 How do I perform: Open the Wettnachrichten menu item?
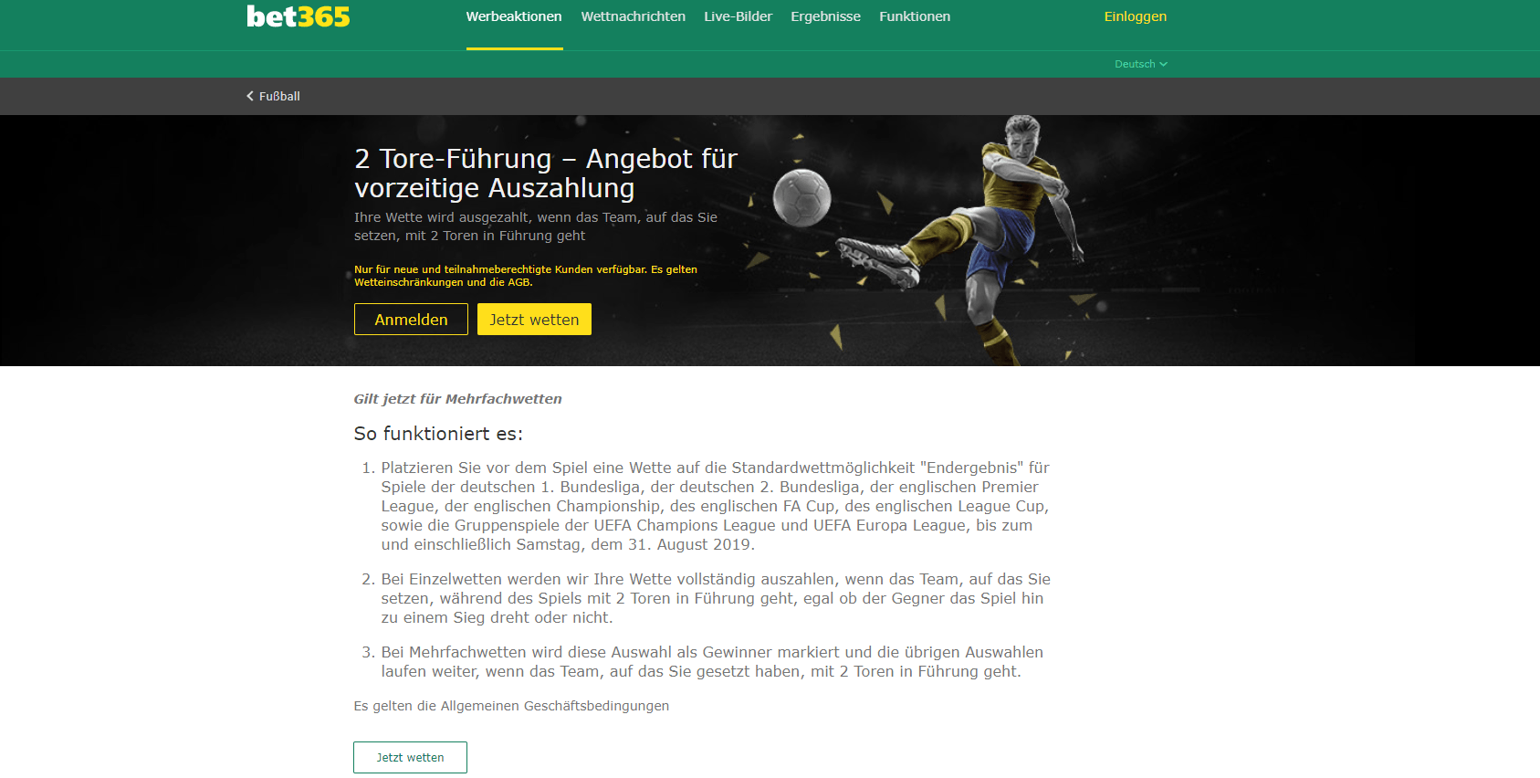633,16
